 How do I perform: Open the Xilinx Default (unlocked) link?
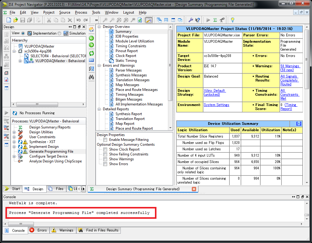pos(215,92)
